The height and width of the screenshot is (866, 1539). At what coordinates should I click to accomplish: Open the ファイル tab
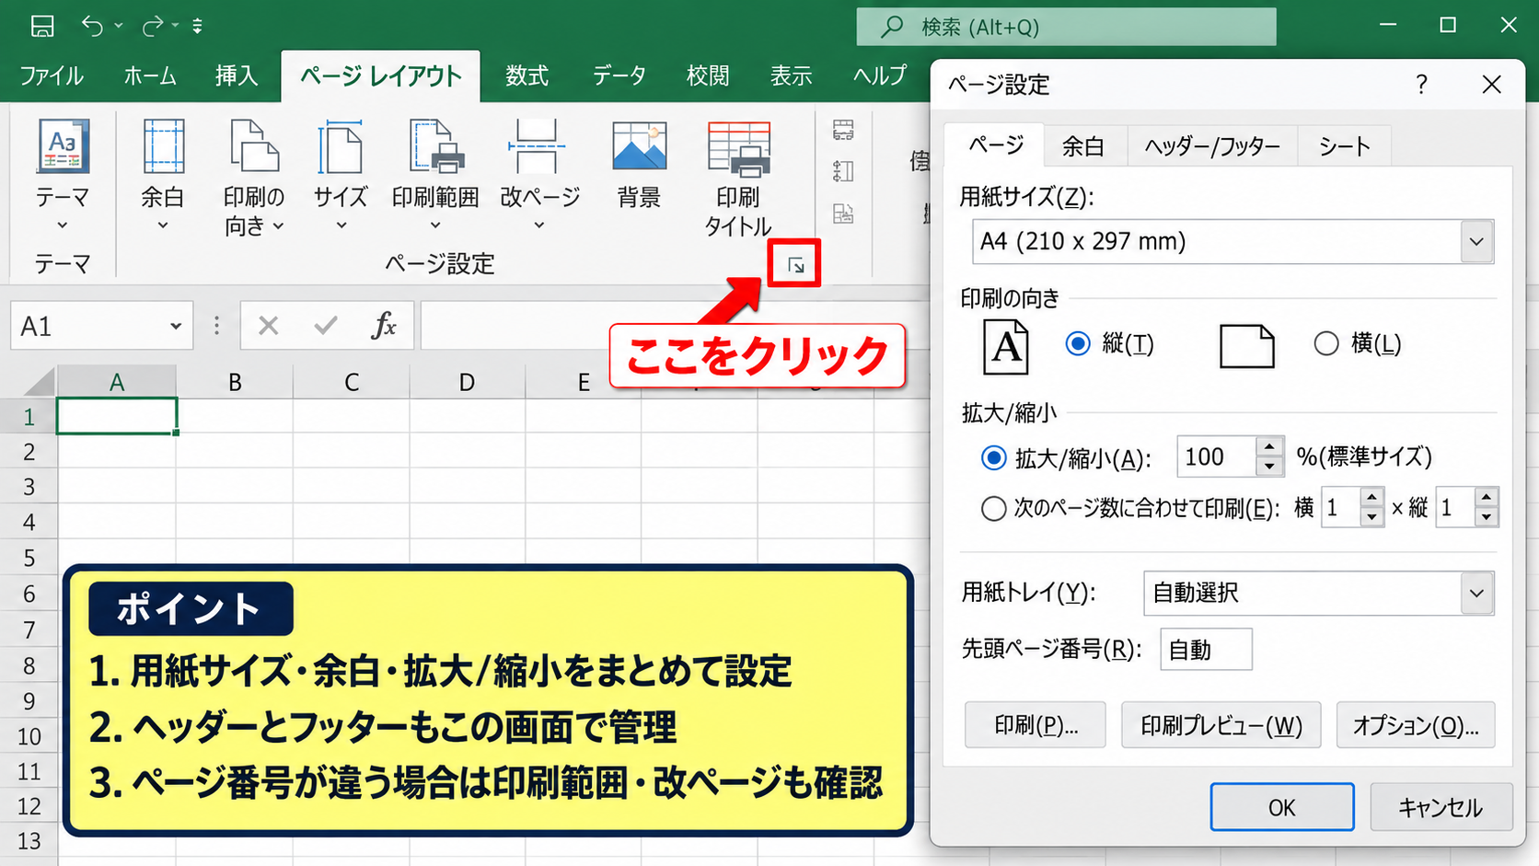(52, 75)
